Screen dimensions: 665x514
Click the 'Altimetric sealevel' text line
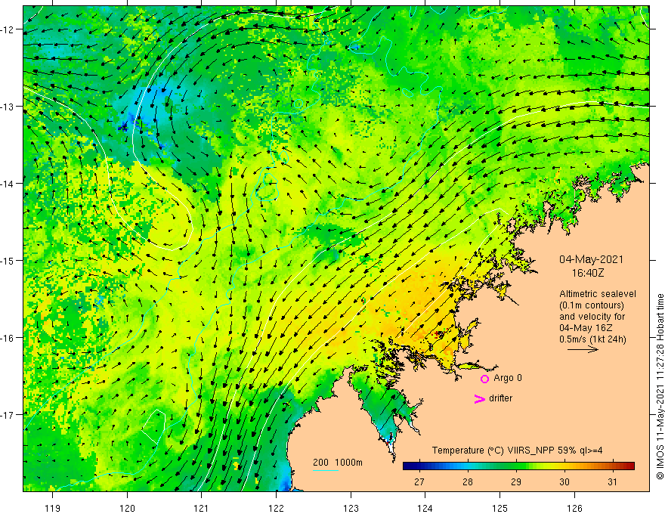point(598,294)
